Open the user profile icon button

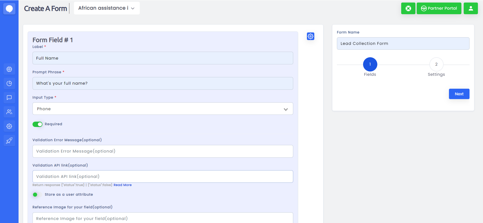[471, 8]
